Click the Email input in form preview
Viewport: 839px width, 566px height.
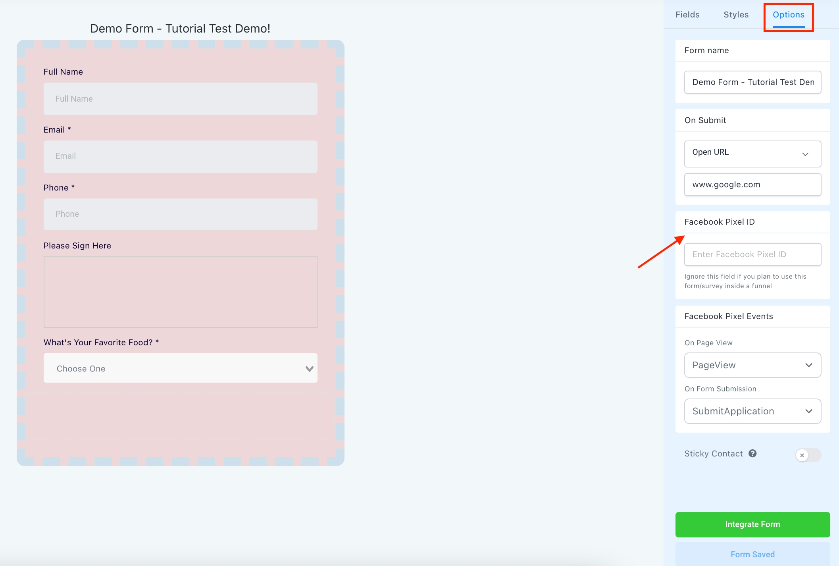tap(180, 156)
